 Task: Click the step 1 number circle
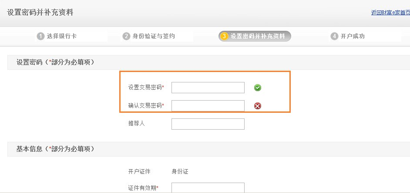[x=40, y=36]
